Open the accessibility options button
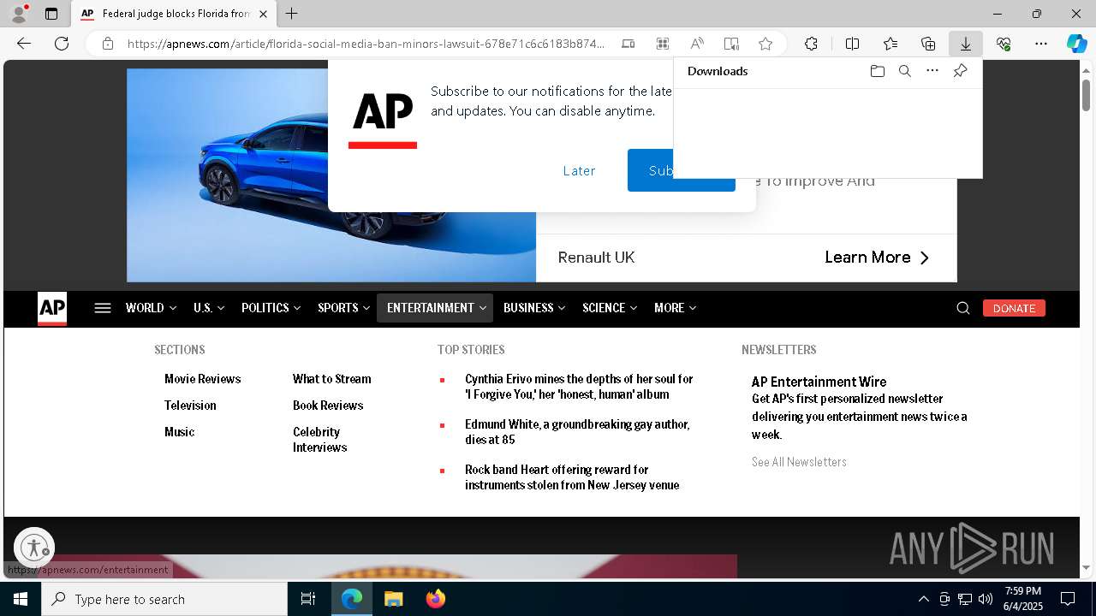 34,548
